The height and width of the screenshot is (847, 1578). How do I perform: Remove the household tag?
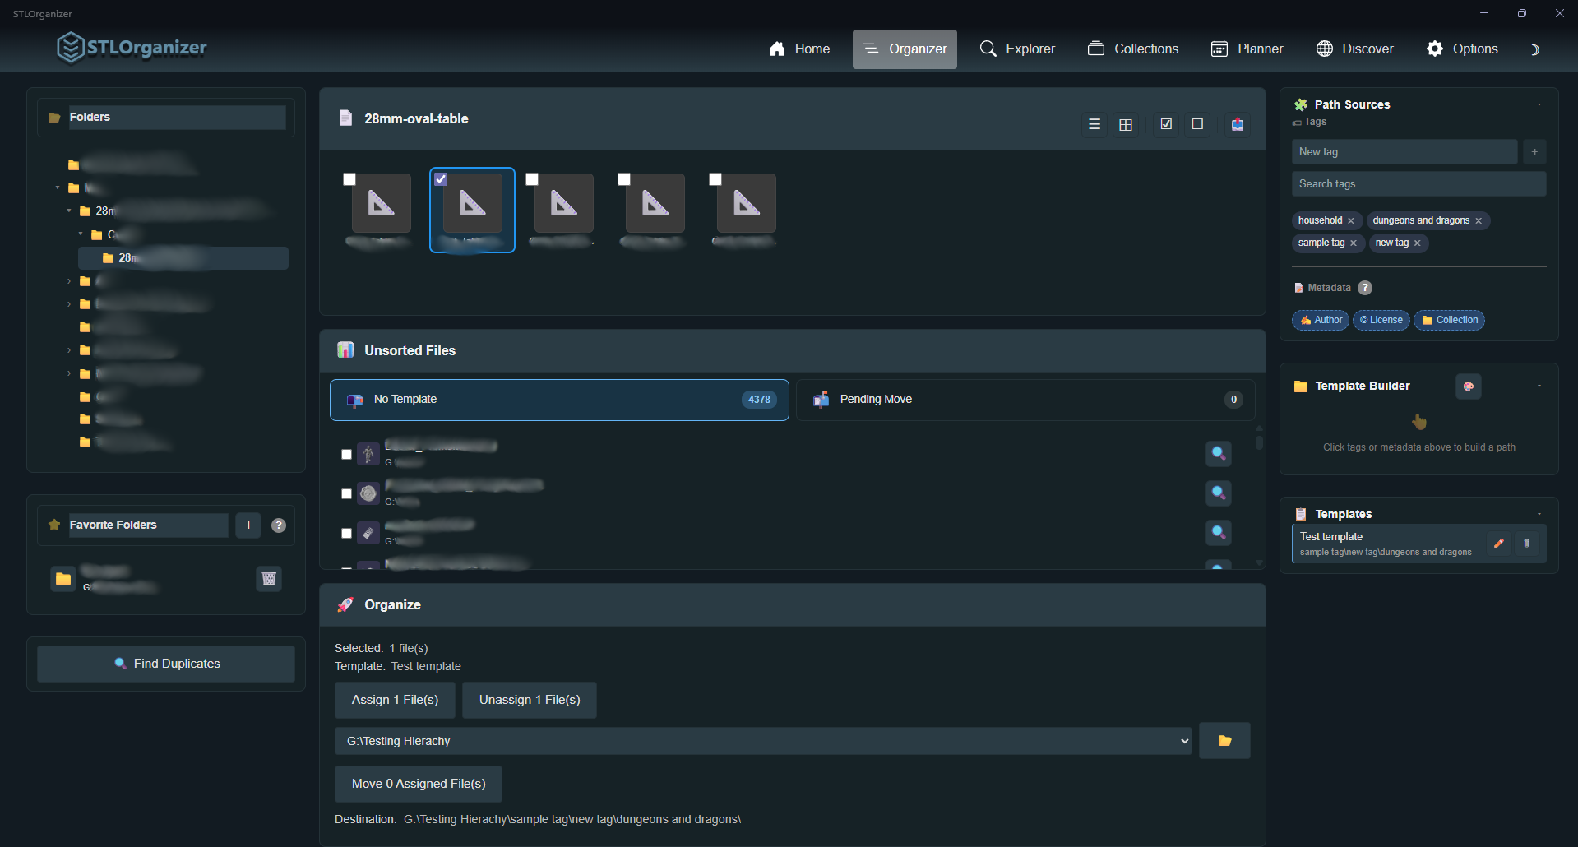pos(1353,220)
